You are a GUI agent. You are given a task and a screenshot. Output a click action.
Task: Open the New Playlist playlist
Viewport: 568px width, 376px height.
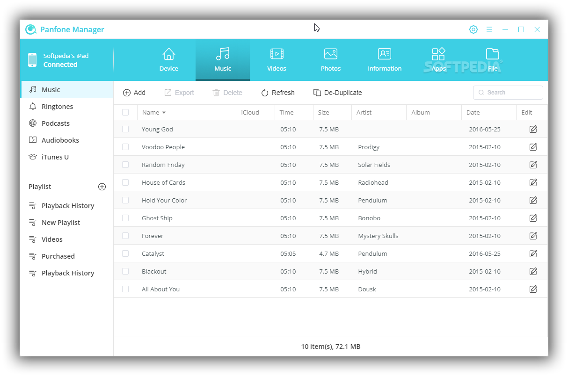(x=67, y=223)
